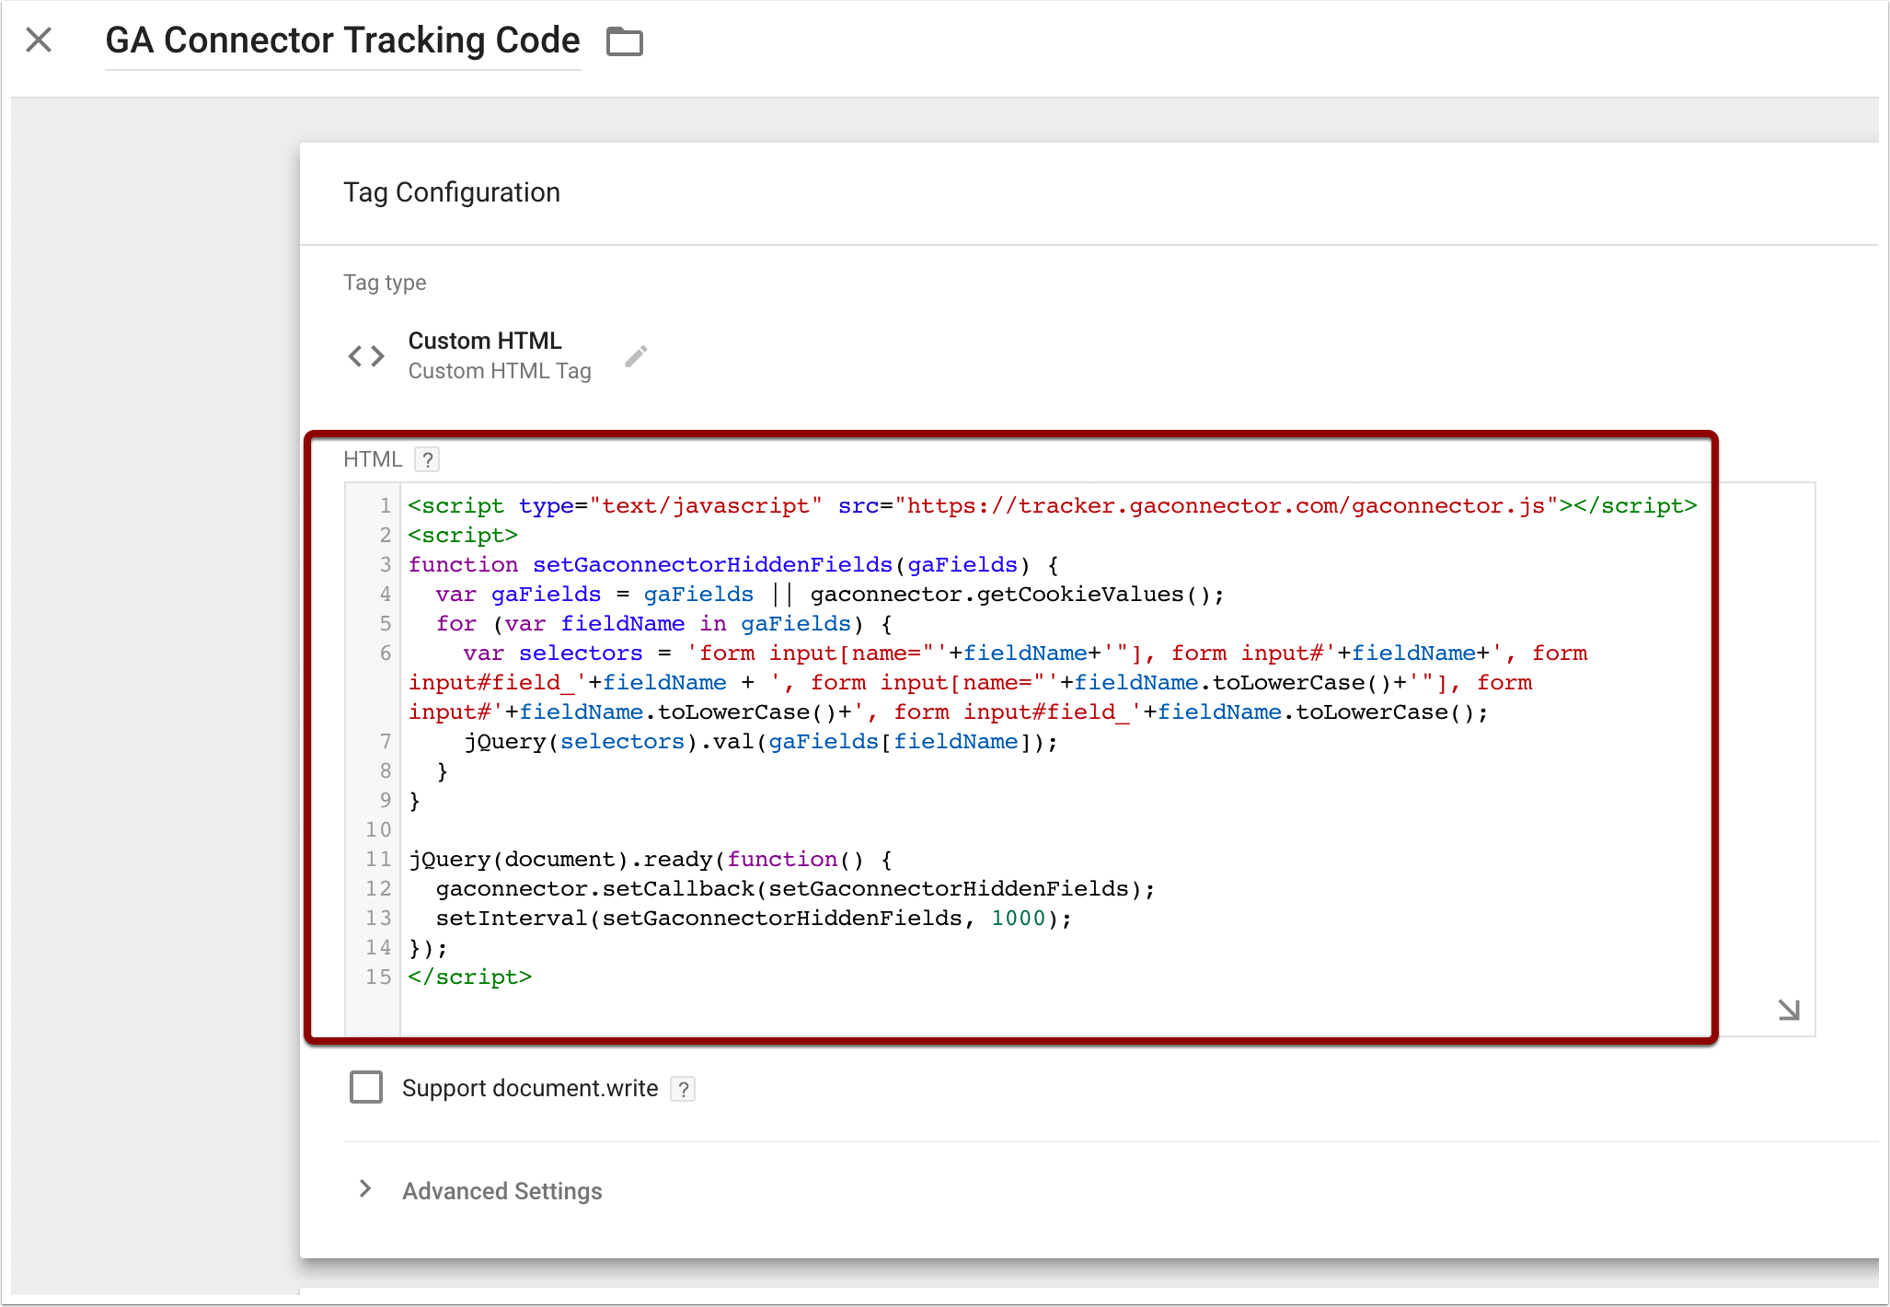Viewport: 1890px width, 1307px height.
Task: Collapse the Advanced Settings disclosure arrow
Action: (x=364, y=1189)
